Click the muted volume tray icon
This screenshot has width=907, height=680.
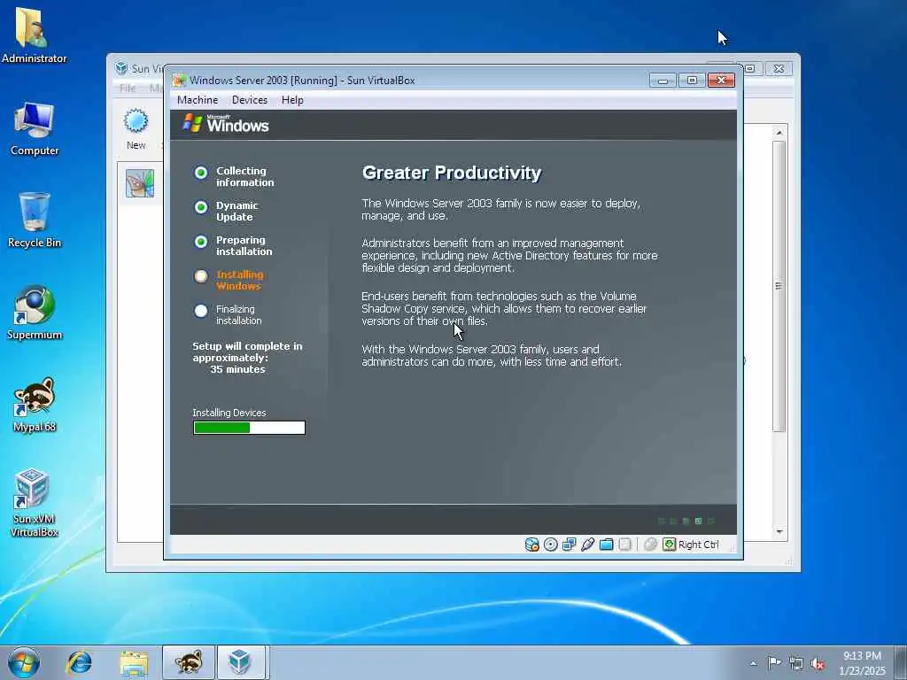[818, 664]
